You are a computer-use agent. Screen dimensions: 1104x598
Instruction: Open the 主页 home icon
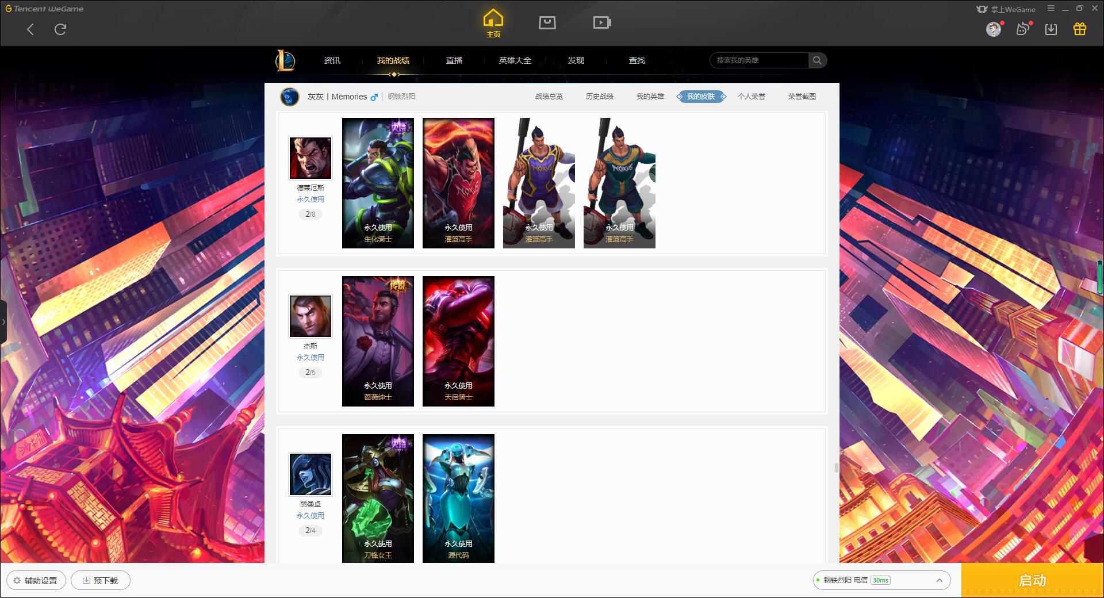coord(493,24)
